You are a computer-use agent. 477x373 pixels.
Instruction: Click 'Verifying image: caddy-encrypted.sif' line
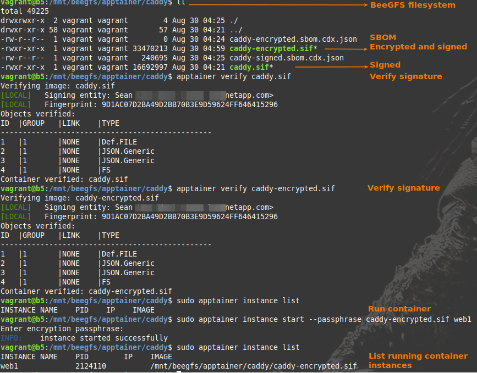pos(80,198)
